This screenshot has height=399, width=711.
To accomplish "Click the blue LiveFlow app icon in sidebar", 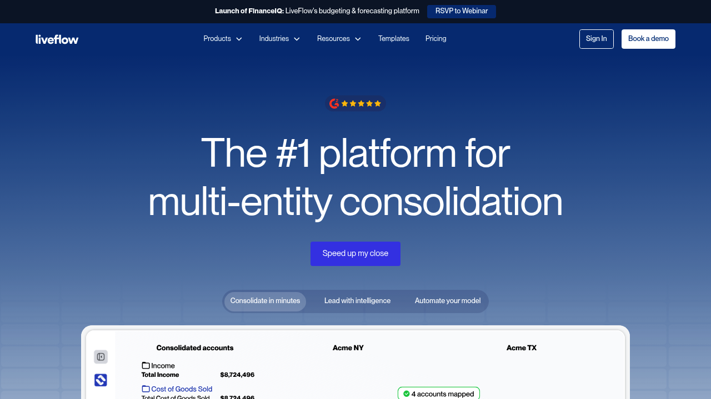I will click(101, 380).
